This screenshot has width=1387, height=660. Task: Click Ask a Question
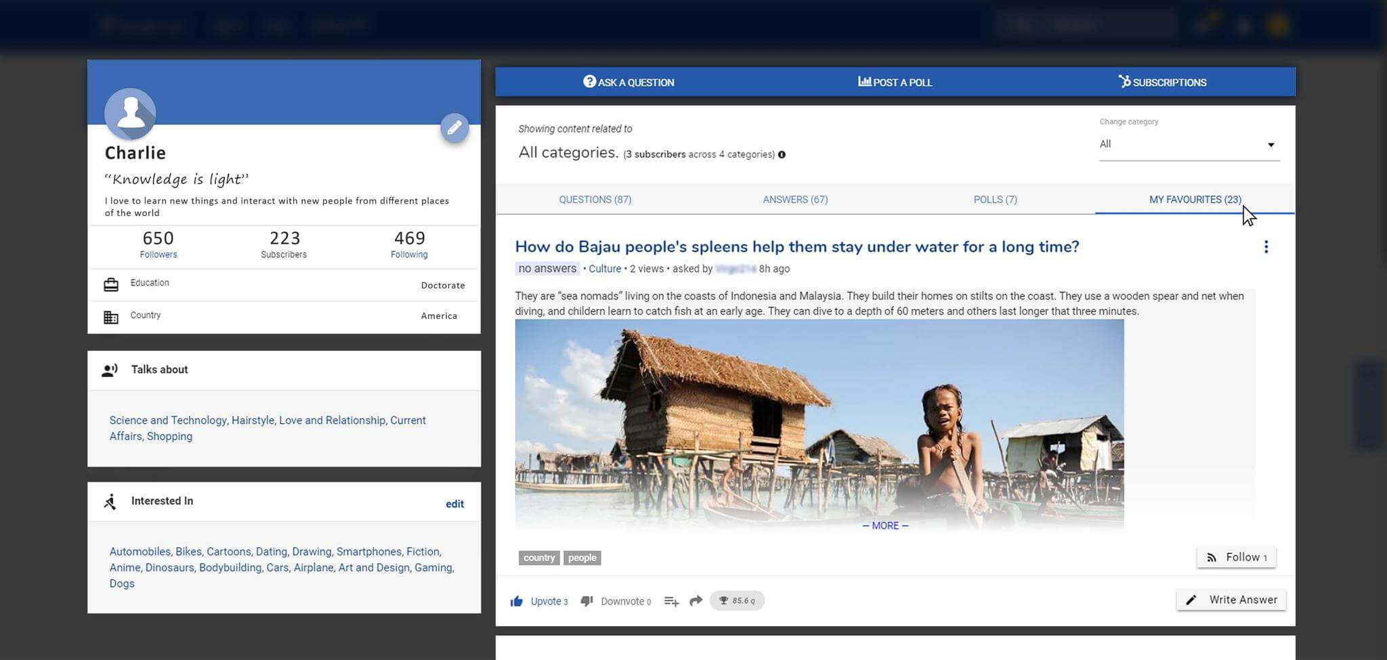tap(628, 83)
